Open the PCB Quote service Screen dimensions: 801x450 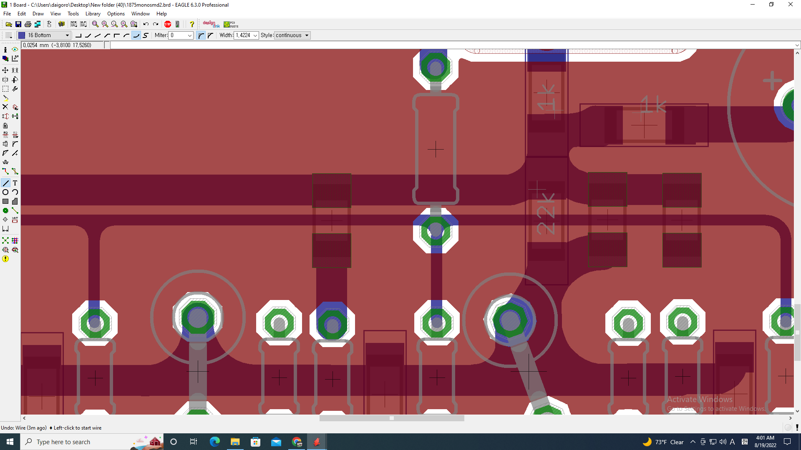(x=231, y=24)
